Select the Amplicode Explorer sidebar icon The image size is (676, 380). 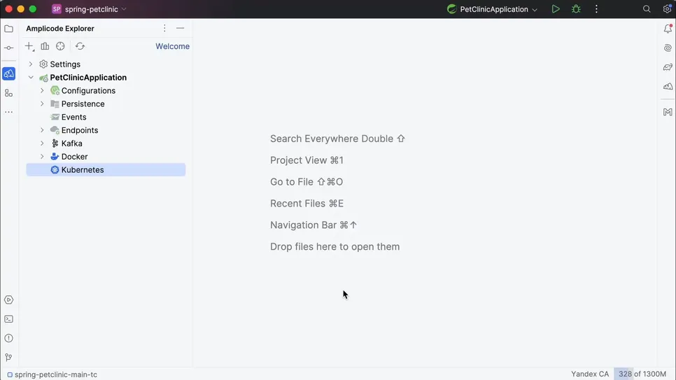coord(8,73)
